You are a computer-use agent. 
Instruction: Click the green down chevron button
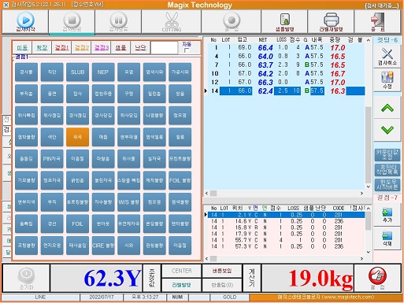point(387,130)
